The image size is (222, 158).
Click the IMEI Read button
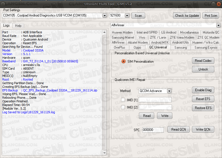[x=147, y=116]
